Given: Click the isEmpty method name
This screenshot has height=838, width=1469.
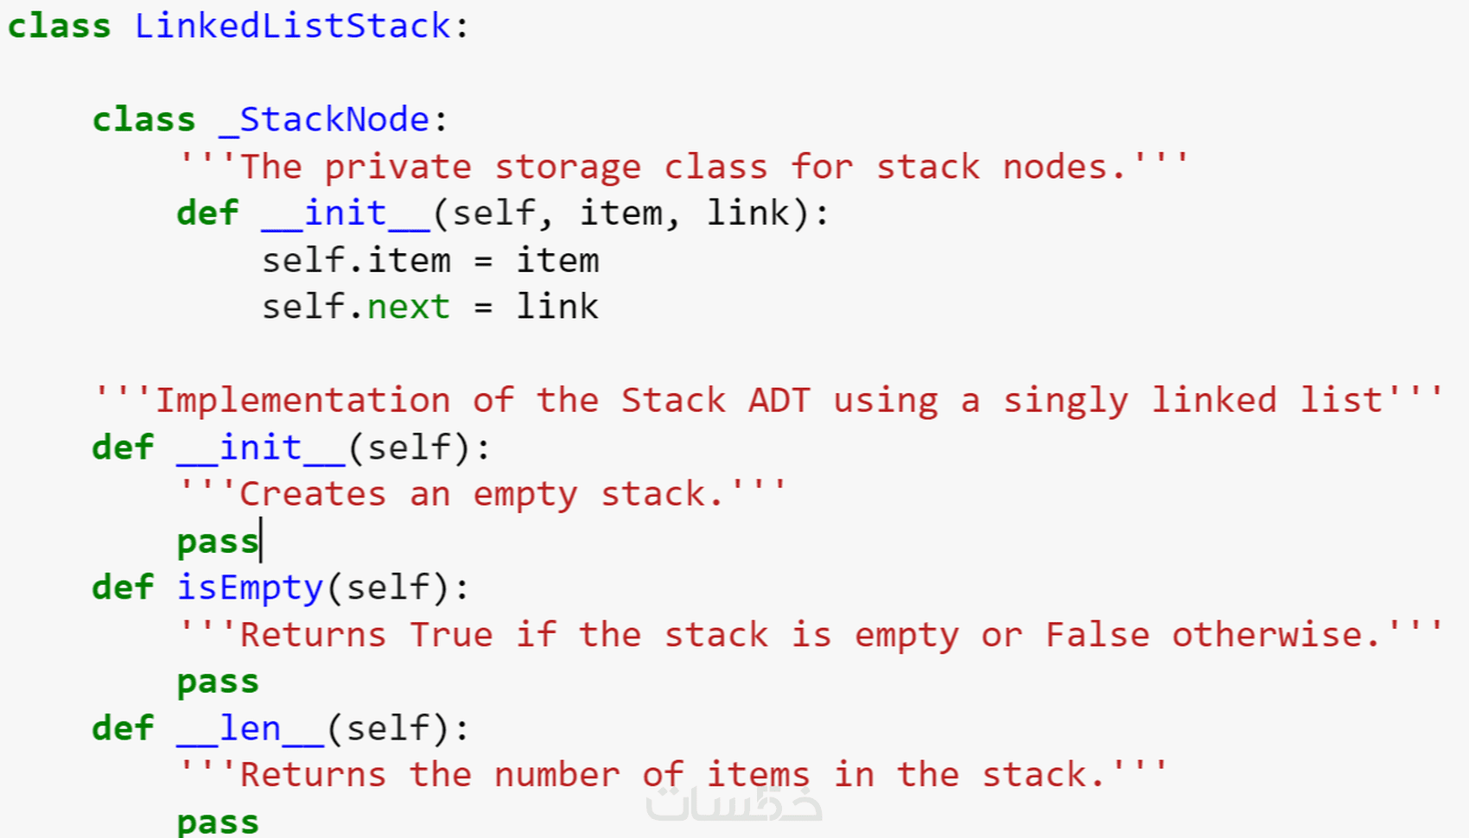Looking at the screenshot, I should click(x=250, y=588).
